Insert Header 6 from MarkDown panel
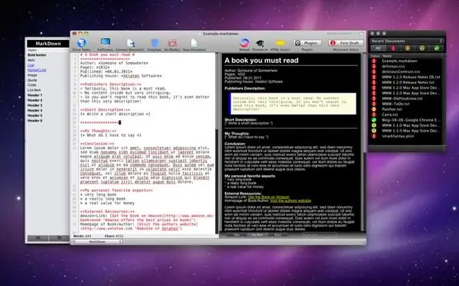459x286 pixels. pos(35,120)
